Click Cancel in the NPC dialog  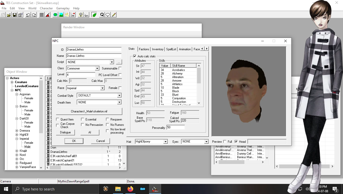(x=100, y=141)
